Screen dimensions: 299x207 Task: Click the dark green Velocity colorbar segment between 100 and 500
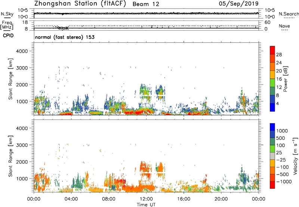272,142
